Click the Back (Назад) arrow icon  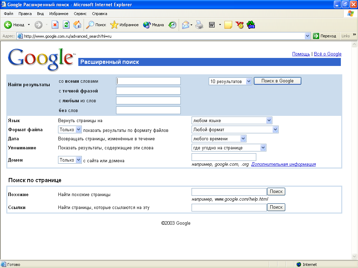(8, 25)
